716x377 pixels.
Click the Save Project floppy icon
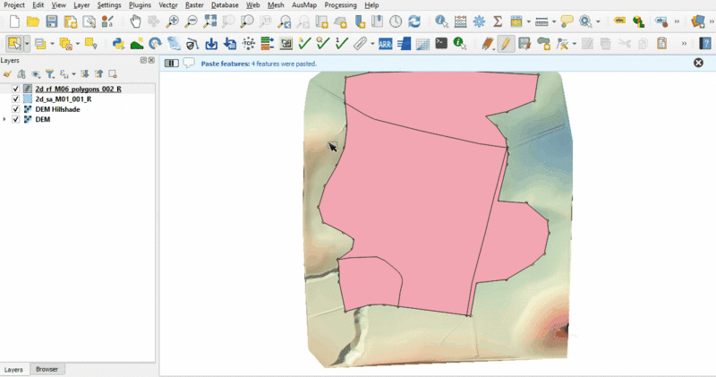pyautogui.click(x=52, y=21)
